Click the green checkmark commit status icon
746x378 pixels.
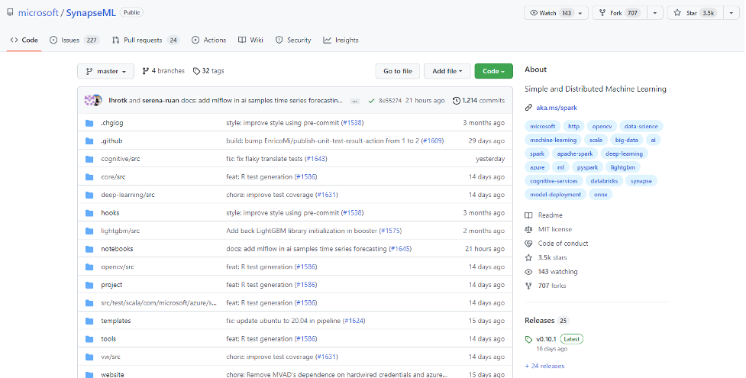point(371,100)
